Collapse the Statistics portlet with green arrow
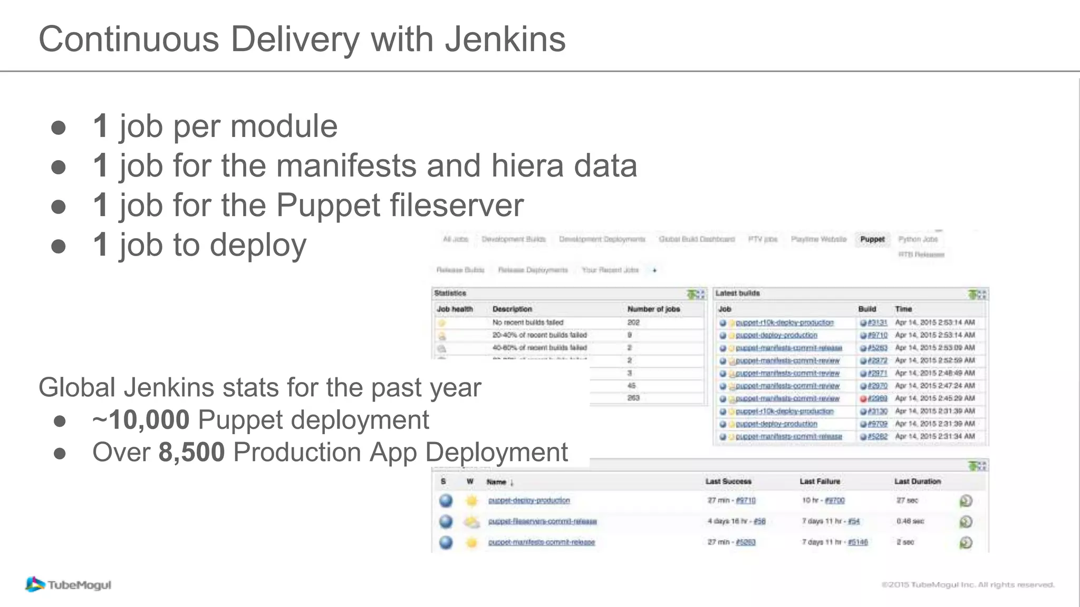This screenshot has height=607, width=1080. (691, 294)
